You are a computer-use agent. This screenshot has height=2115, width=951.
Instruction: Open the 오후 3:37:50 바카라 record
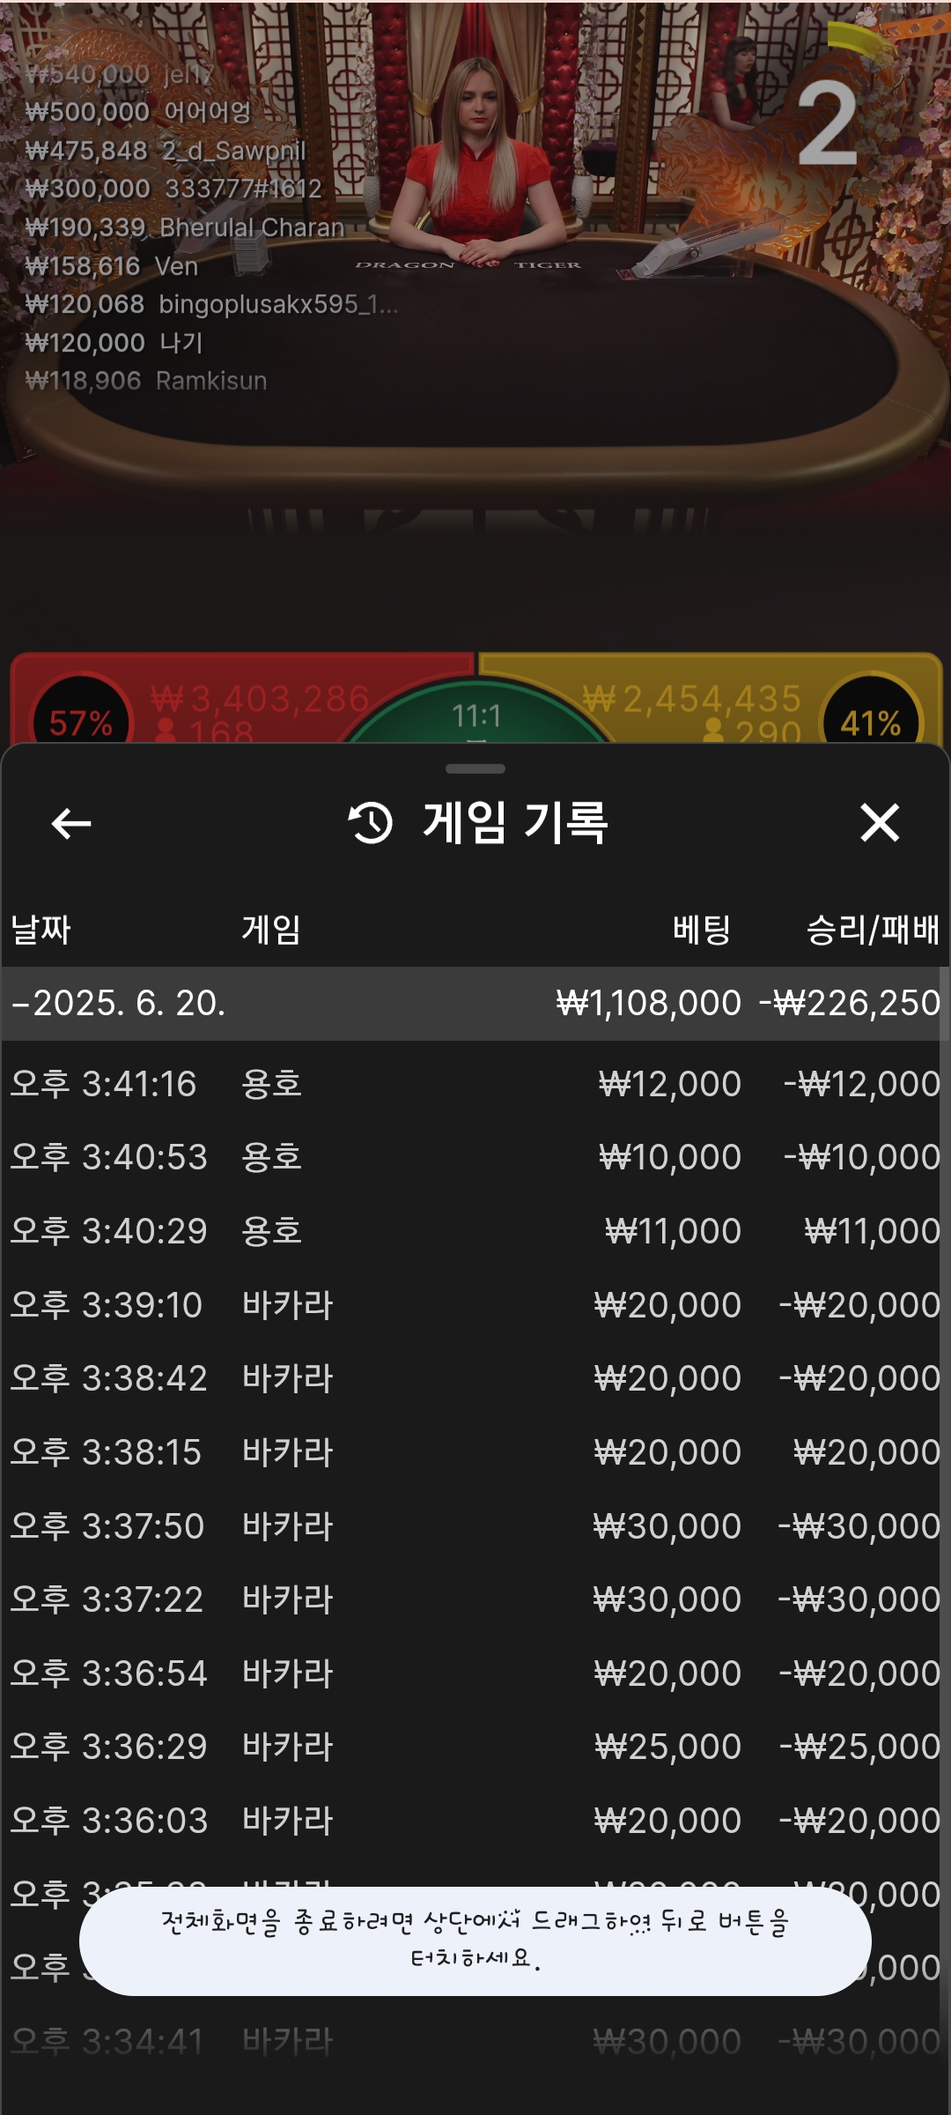click(x=475, y=1526)
